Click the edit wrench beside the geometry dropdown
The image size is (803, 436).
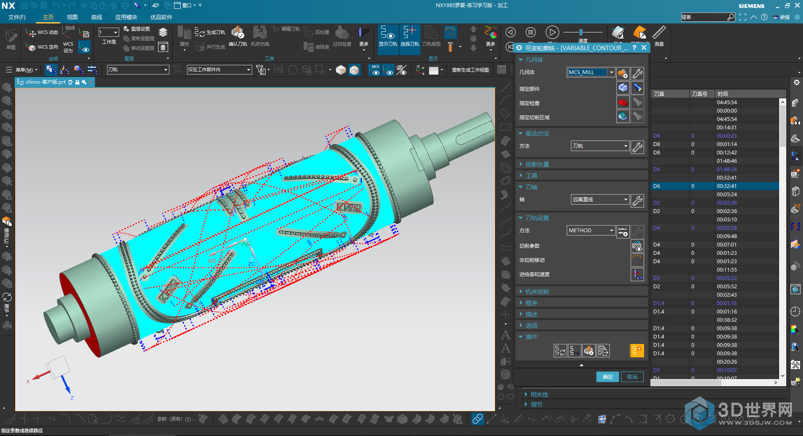point(637,74)
